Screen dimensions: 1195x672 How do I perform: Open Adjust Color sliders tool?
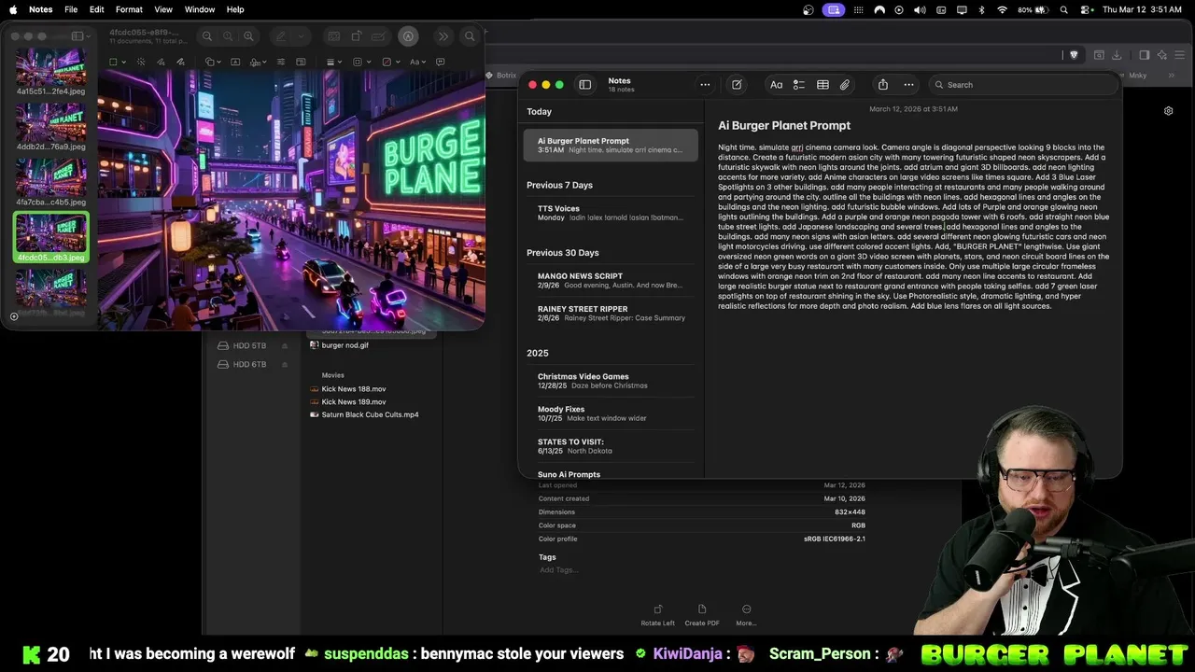pyautogui.click(x=281, y=62)
